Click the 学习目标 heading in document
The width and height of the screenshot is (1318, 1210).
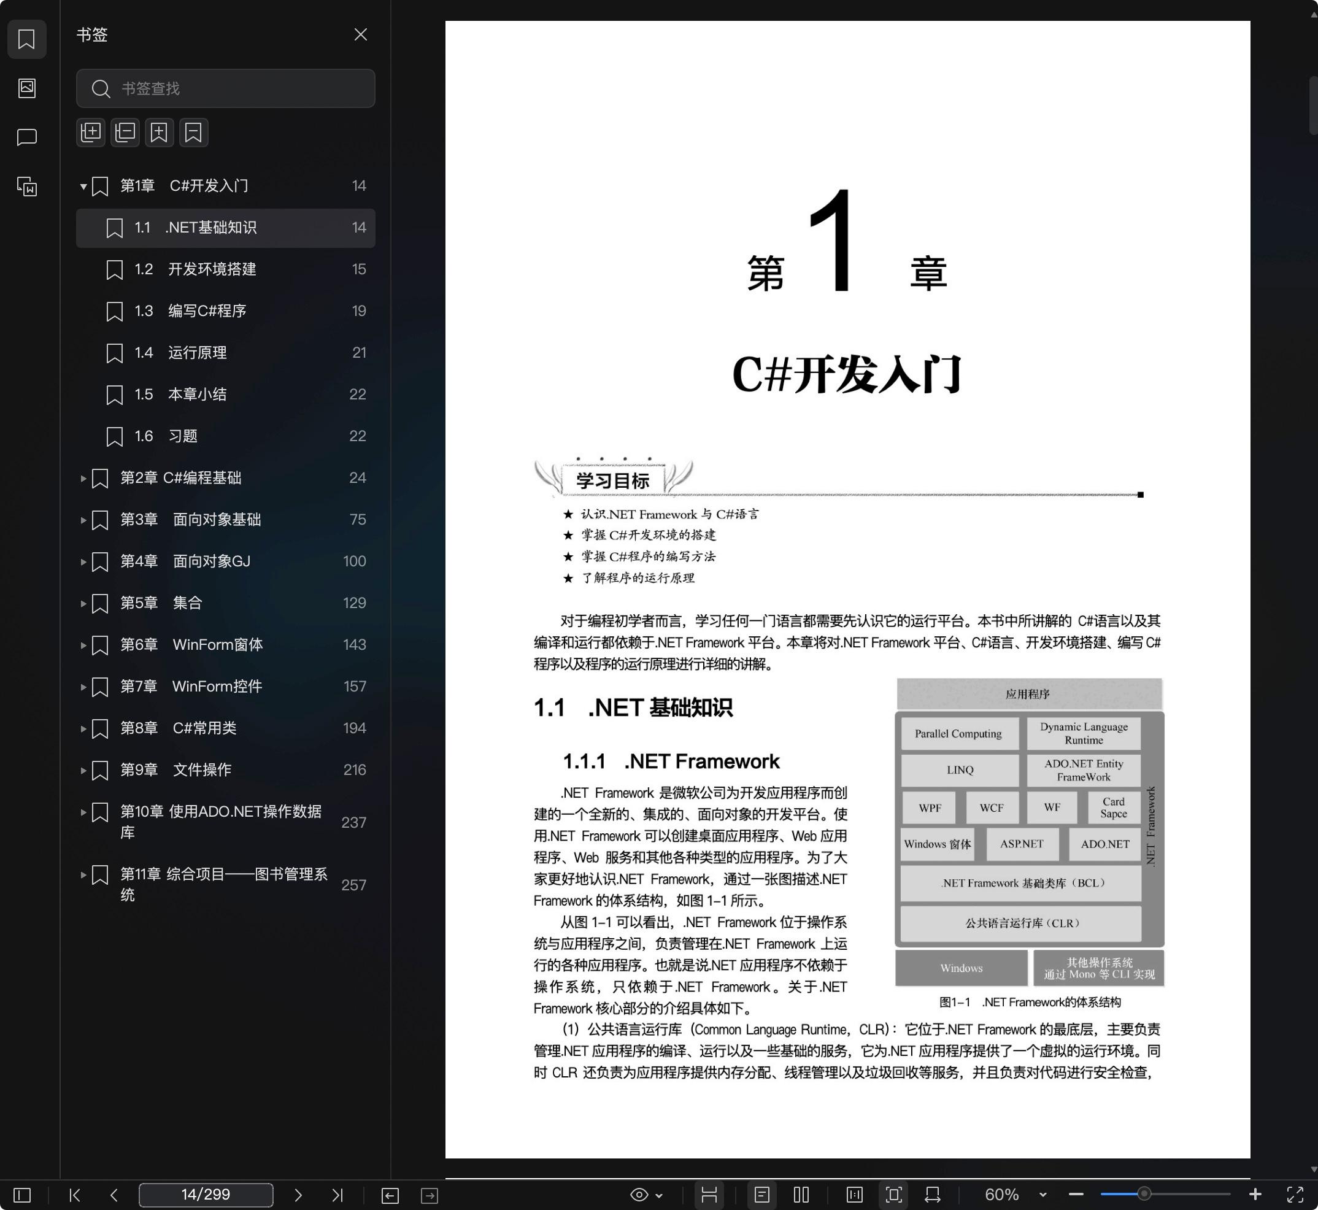[x=612, y=480]
